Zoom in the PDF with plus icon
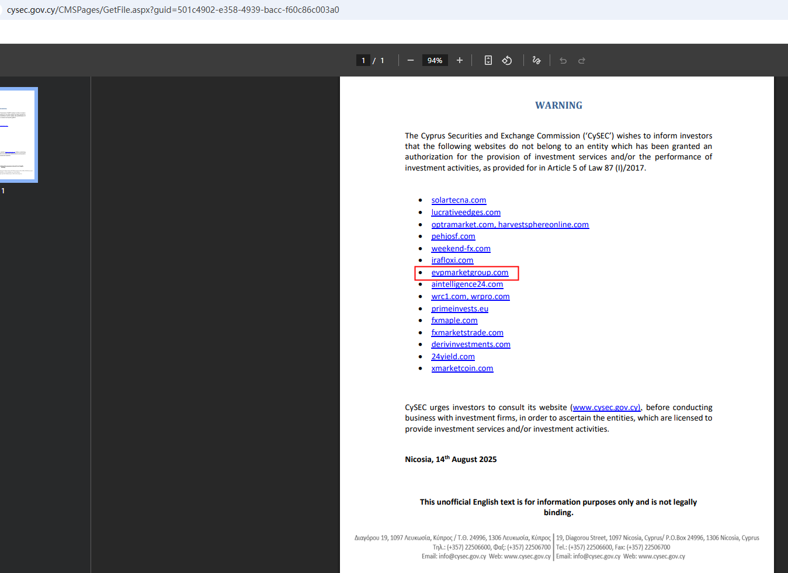 [460, 60]
